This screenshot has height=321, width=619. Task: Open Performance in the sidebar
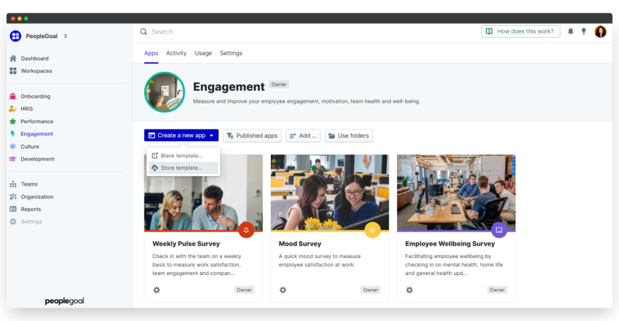tap(37, 122)
